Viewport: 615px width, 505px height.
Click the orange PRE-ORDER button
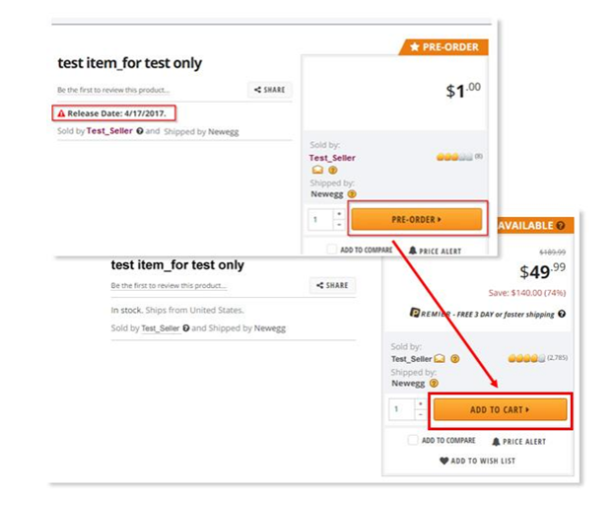(x=416, y=219)
